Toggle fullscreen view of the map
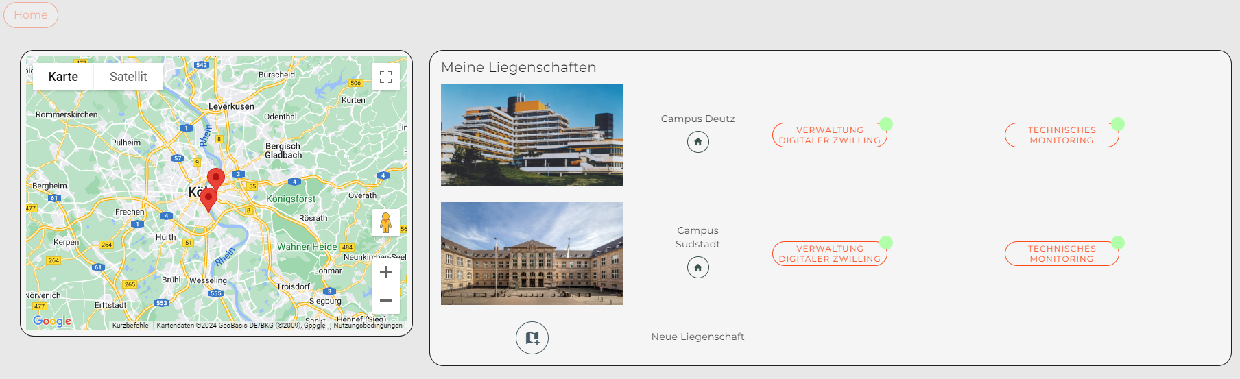 tap(386, 77)
